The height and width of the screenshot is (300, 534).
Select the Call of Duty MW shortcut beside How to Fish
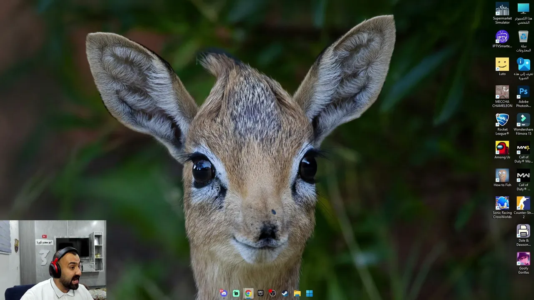point(523,180)
